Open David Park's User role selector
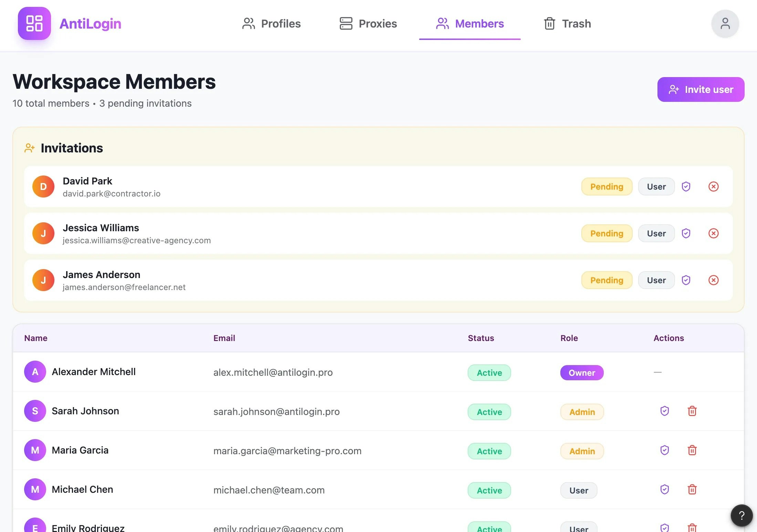Screen dimensions: 757x532 point(656,187)
